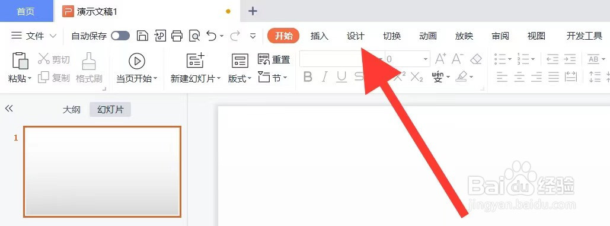610x226 pixels.
Task: Click the Print icon
Action: pos(177,36)
